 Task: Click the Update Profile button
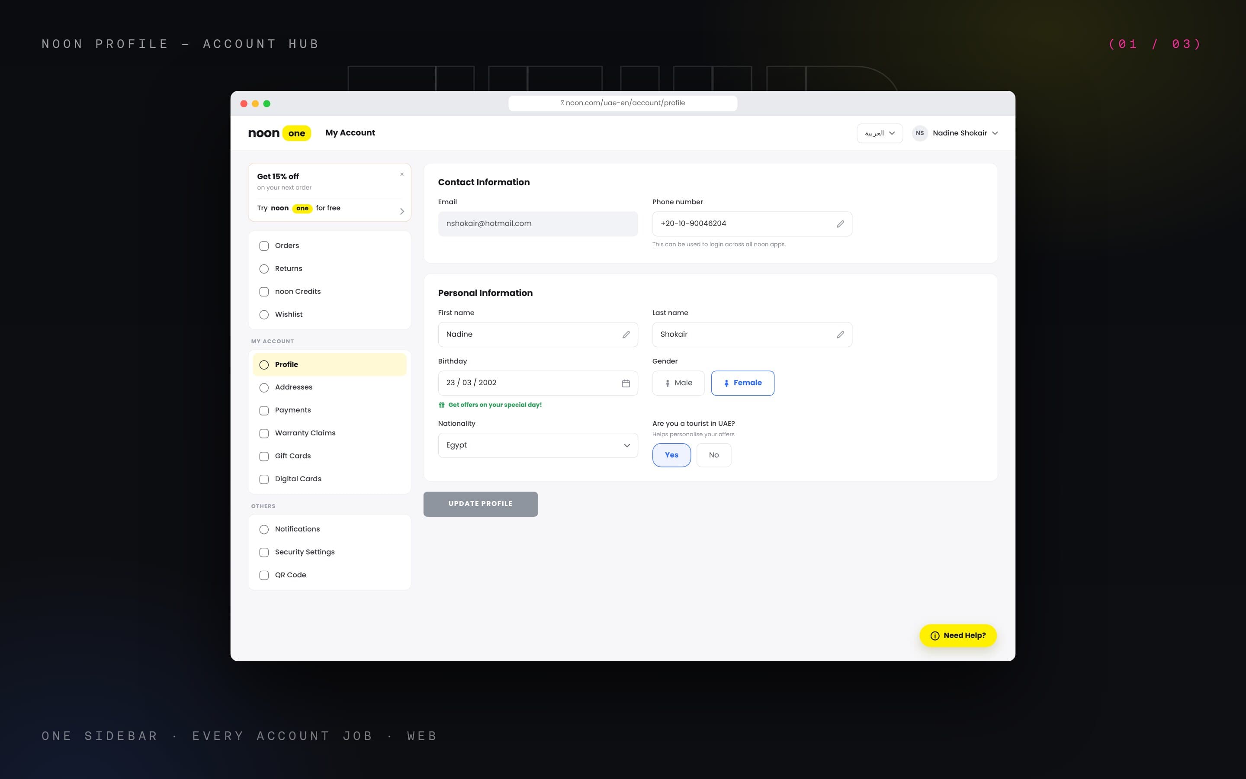tap(480, 504)
